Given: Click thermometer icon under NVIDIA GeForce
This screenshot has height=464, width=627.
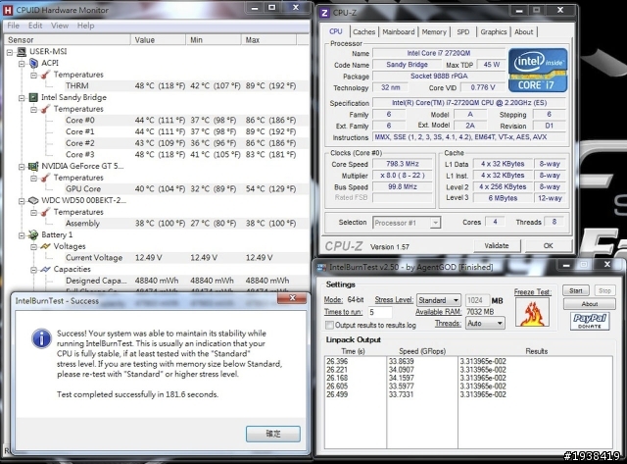Looking at the screenshot, I should click(46, 178).
